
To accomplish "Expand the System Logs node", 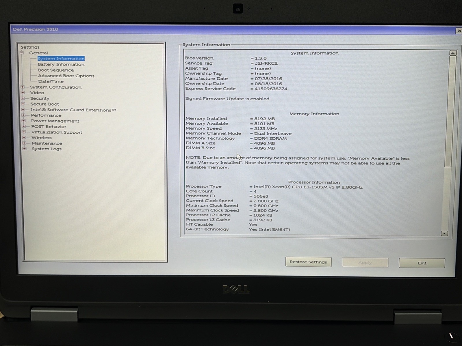I will [x=25, y=149].
